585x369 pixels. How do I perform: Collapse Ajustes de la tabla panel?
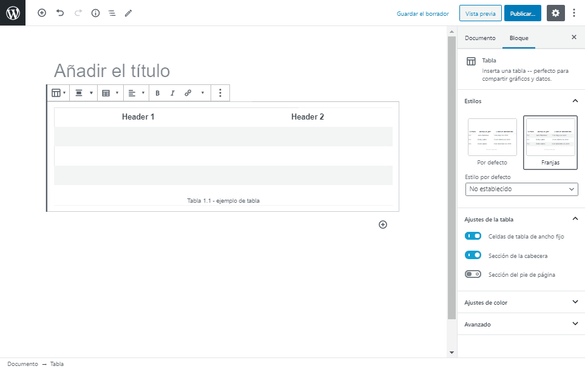(521, 219)
